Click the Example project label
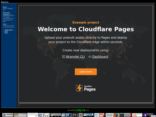 [86, 23]
